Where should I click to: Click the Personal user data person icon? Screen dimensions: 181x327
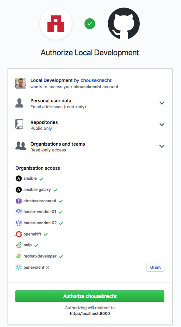pos(20,103)
